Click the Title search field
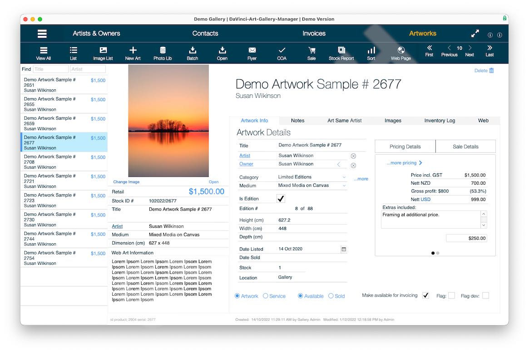The width and height of the screenshot is (529, 352). (x=50, y=69)
